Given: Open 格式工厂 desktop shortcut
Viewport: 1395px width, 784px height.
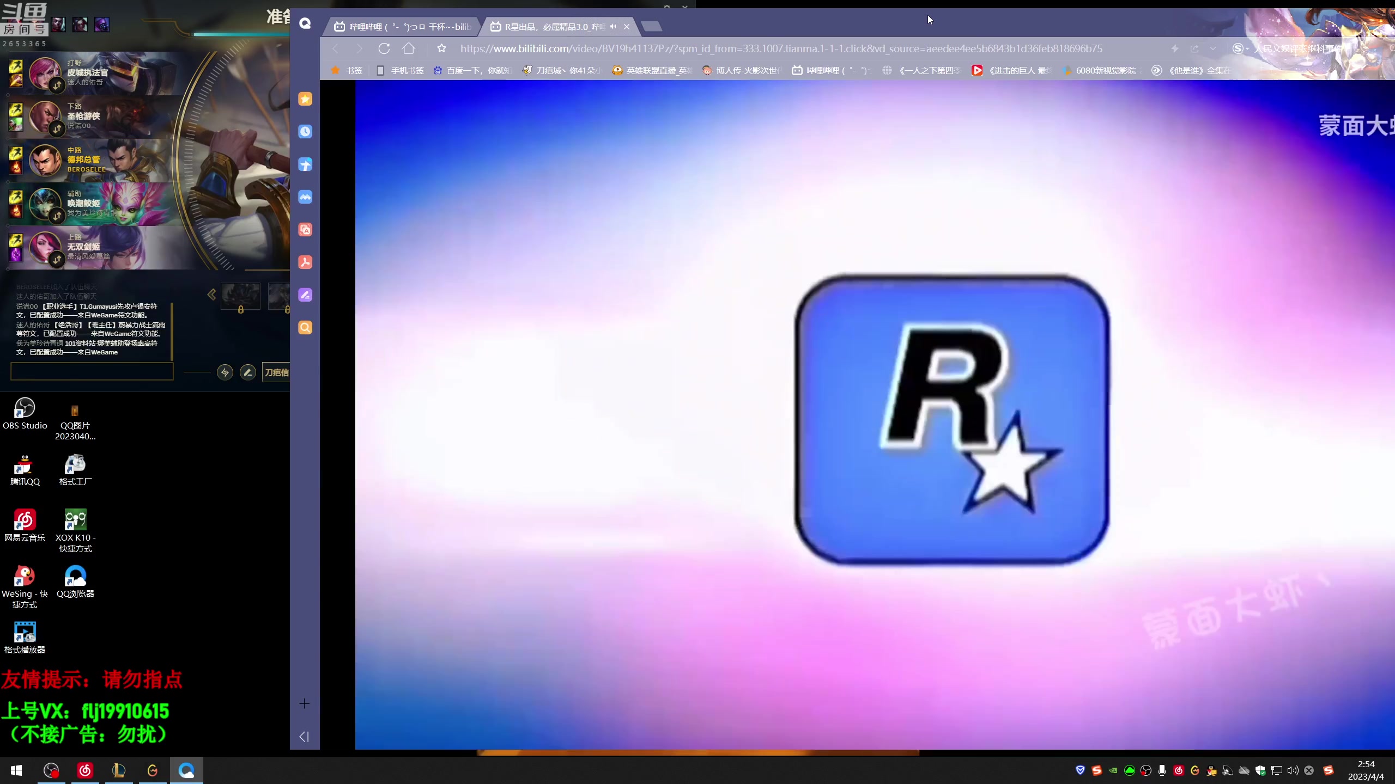Looking at the screenshot, I should coord(75,470).
